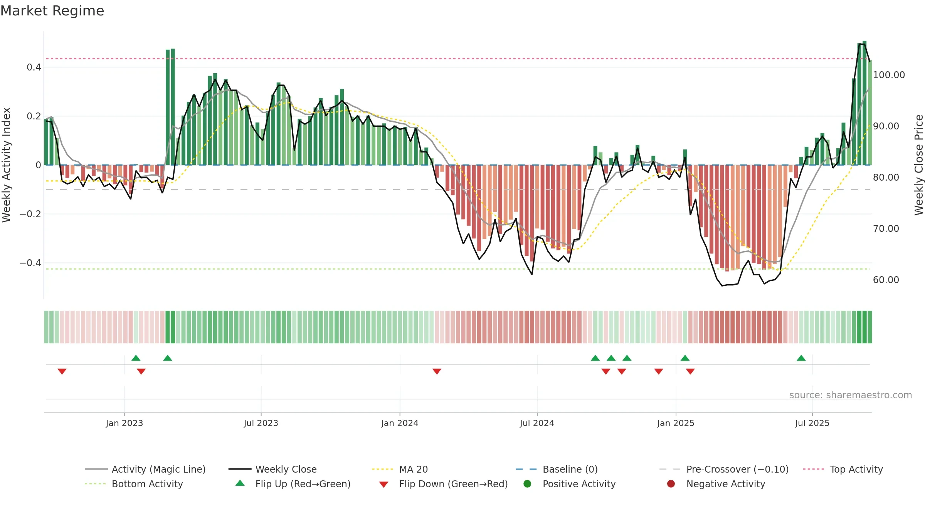Image resolution: width=925 pixels, height=520 pixels.
Task: Click the flip-down marker in December 2024
Action: (659, 371)
